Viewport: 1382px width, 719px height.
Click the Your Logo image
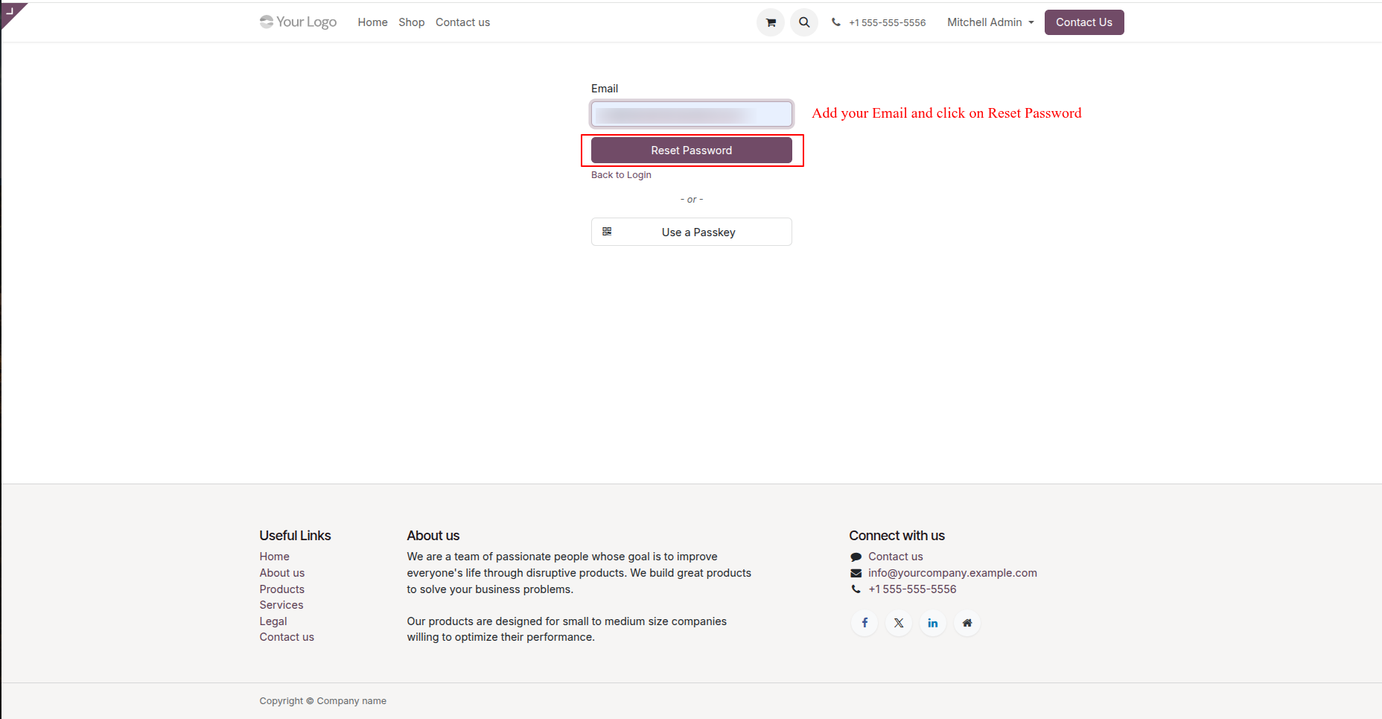pyautogui.click(x=298, y=22)
